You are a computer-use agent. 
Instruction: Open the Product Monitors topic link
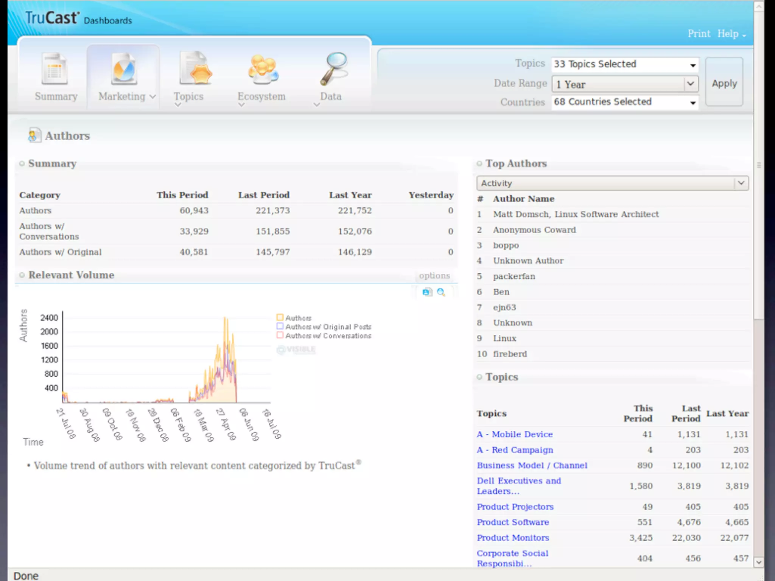coord(513,538)
